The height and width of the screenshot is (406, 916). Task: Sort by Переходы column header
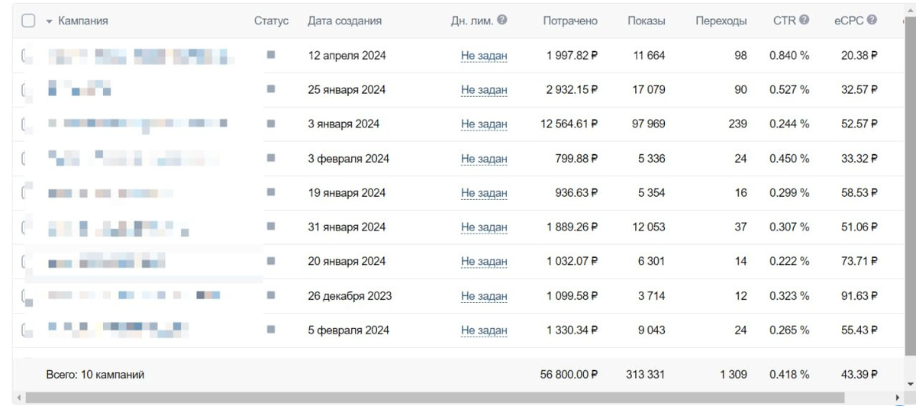pos(721,21)
